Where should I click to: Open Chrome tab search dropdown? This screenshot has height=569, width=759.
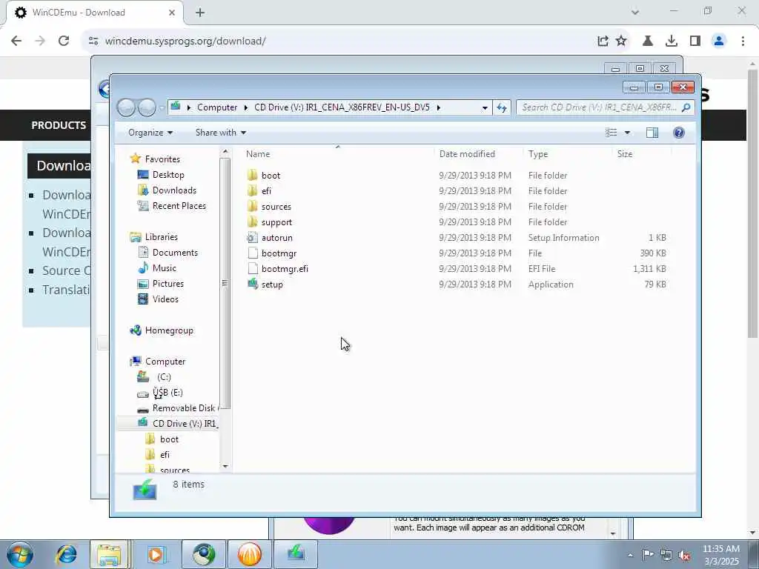pos(635,12)
